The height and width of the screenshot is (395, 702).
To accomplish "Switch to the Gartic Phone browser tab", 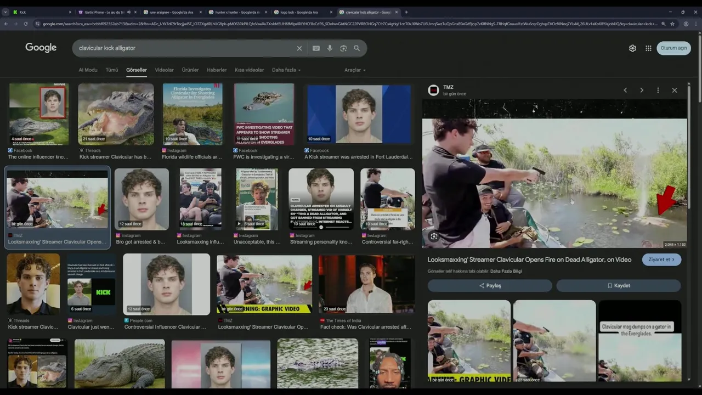I will [107, 12].
